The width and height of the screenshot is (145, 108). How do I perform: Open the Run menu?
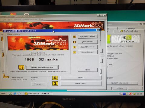click(10, 19)
